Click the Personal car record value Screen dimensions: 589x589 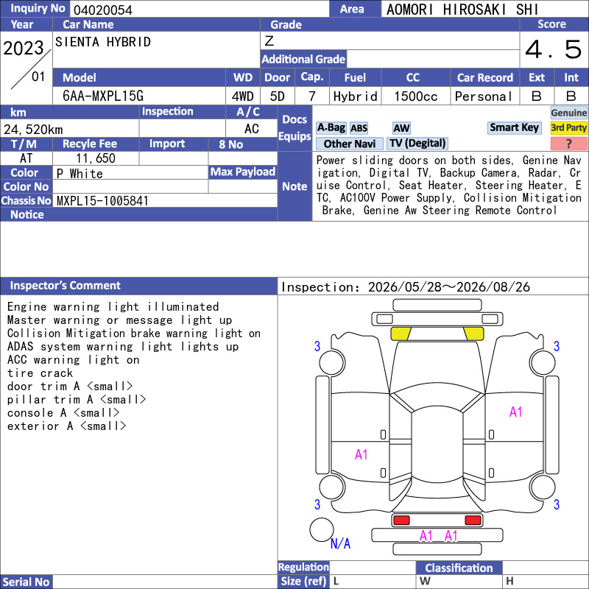[484, 96]
